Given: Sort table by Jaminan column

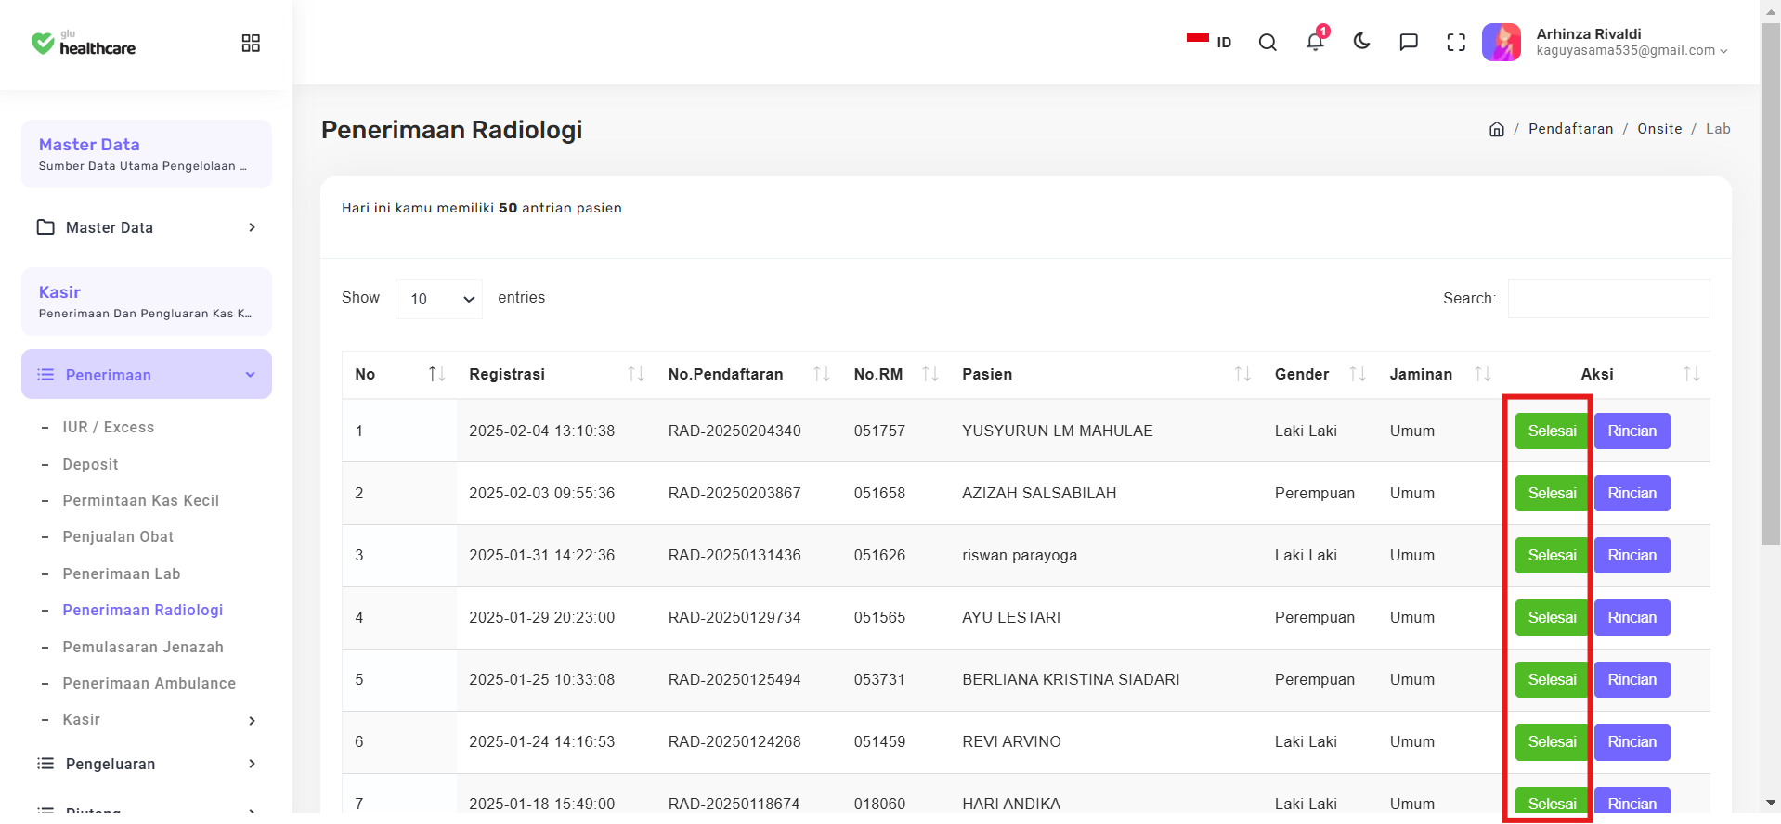Looking at the screenshot, I should (1439, 374).
